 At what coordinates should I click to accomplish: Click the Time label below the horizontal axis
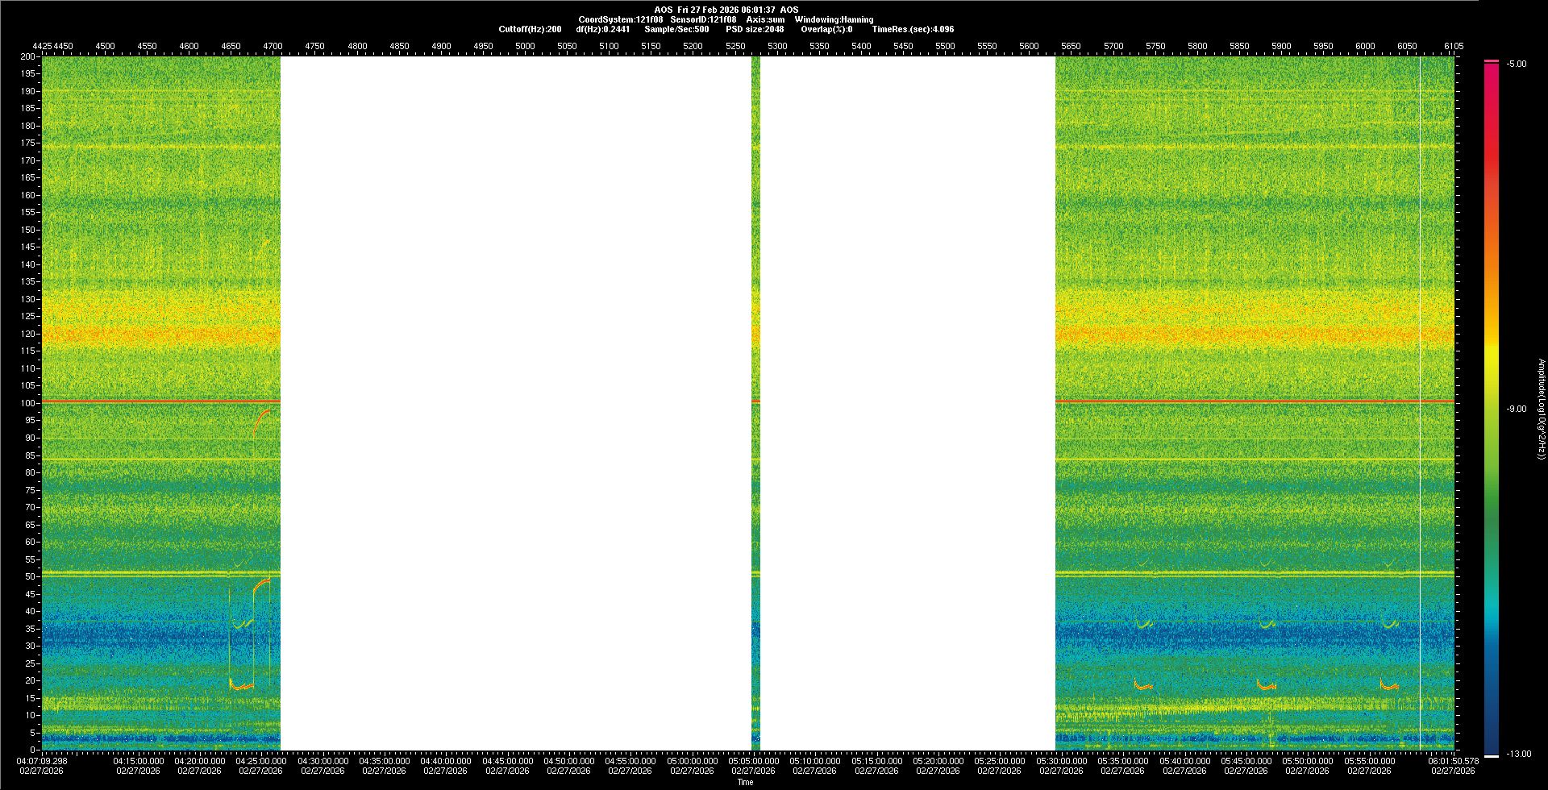(x=745, y=782)
